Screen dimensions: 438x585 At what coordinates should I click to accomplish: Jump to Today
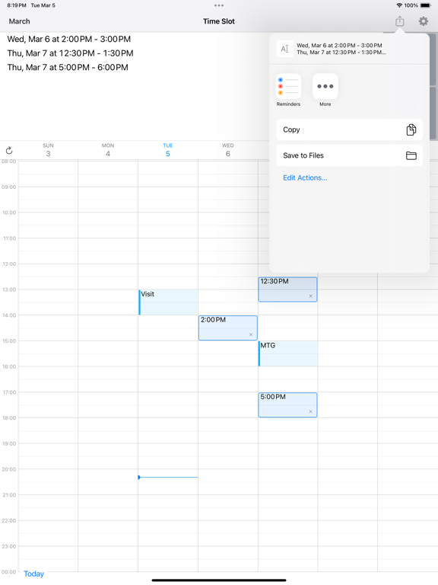point(34,574)
